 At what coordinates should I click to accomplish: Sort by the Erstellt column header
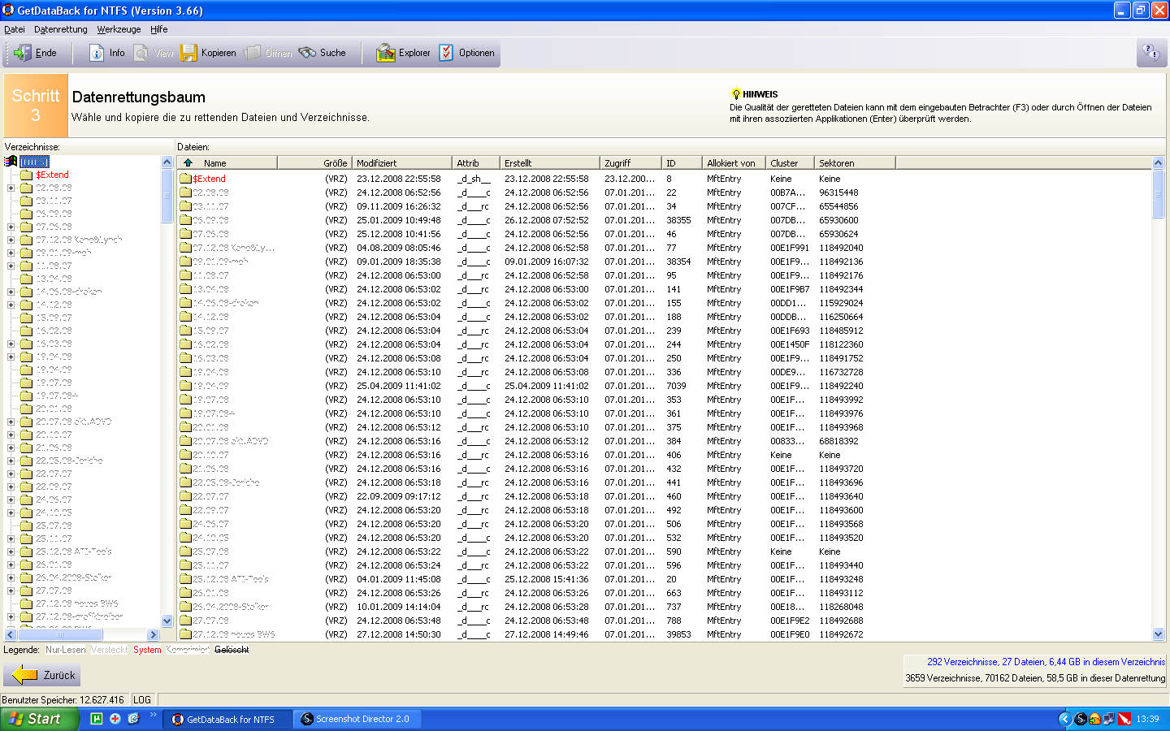549,162
